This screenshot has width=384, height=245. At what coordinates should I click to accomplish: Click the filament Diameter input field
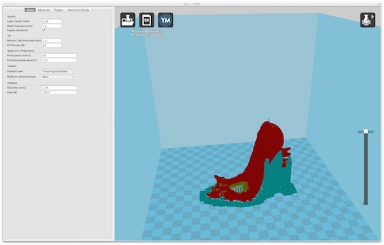point(60,88)
